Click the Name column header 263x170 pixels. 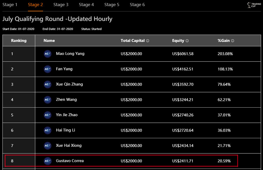(49, 41)
